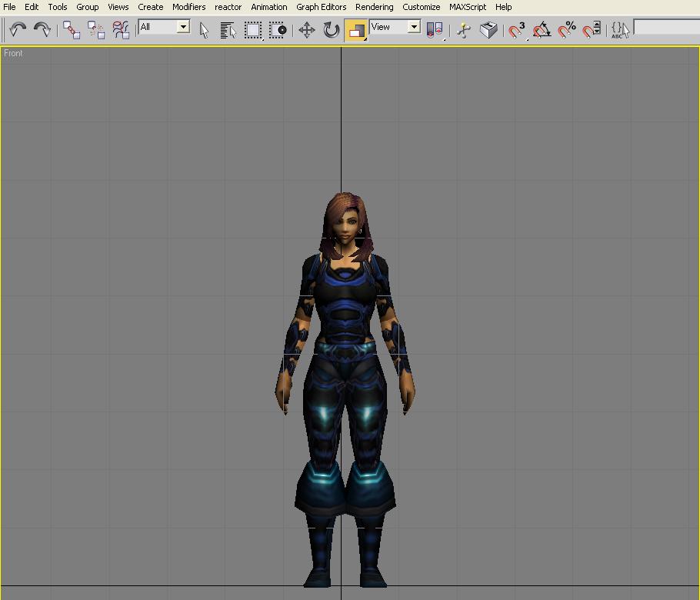Enable the Select and Manipulate tool

[x=463, y=30]
